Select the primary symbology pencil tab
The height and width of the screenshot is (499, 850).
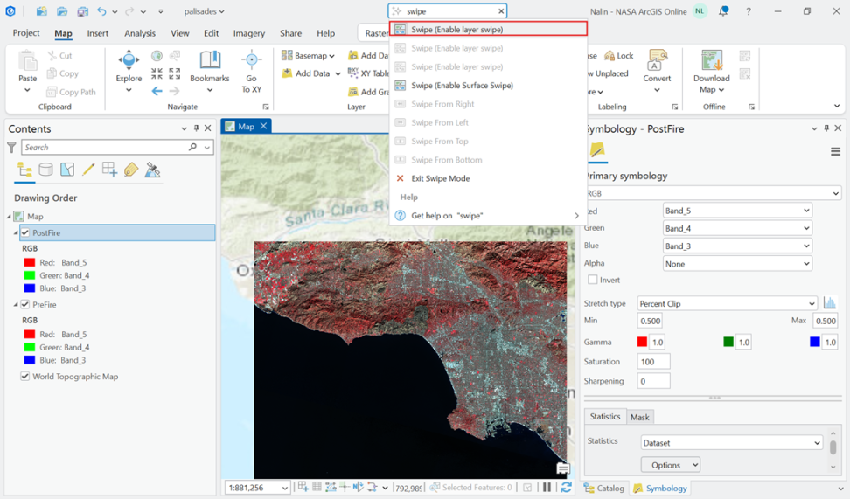[597, 149]
